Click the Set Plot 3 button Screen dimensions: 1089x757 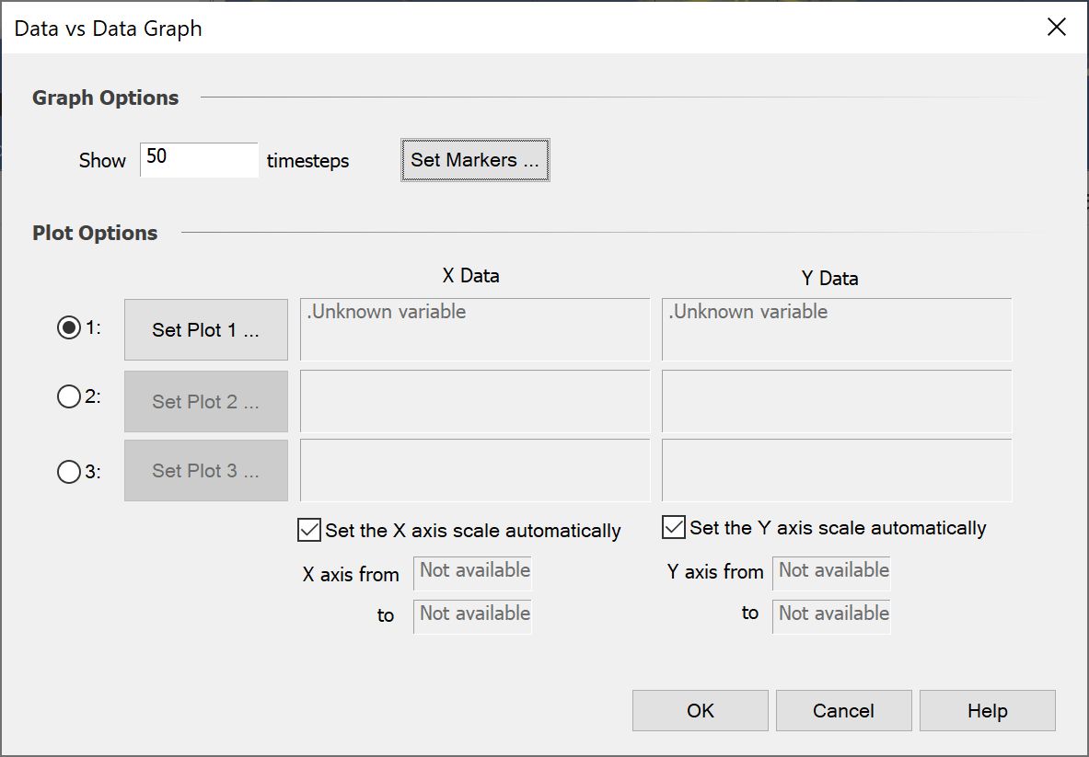(x=206, y=470)
